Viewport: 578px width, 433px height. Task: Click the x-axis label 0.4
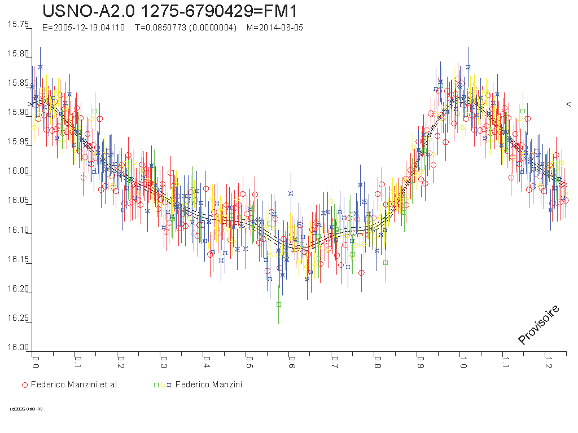207,363
